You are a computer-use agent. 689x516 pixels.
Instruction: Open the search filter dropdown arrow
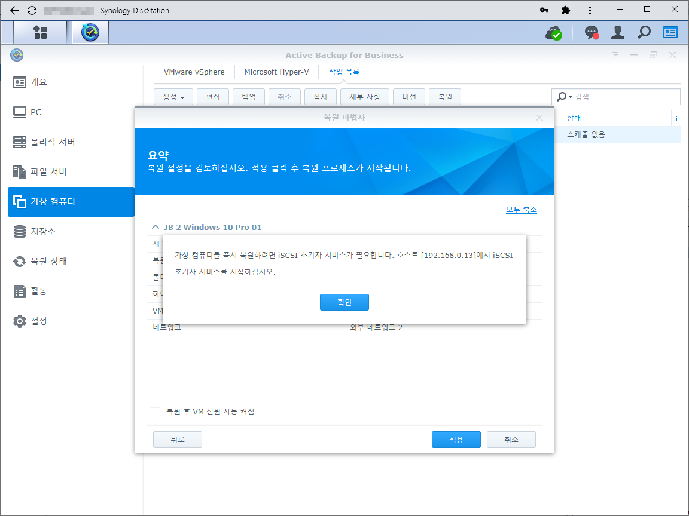pos(571,97)
